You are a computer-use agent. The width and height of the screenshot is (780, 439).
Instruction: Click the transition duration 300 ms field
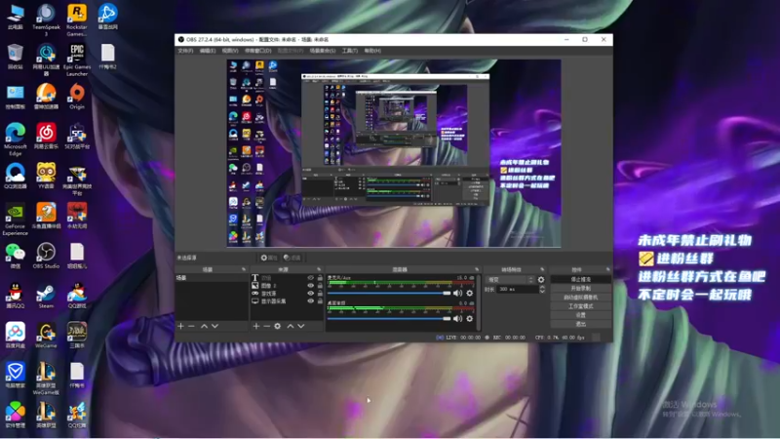point(518,289)
